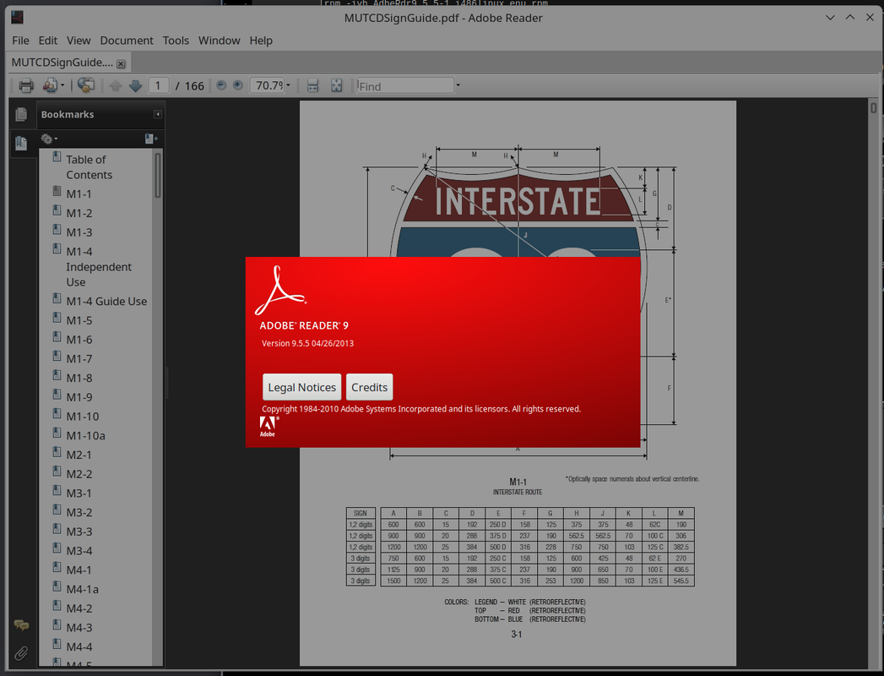This screenshot has width=884, height=676.
Task: Select the fit one full page icon
Action: pyautogui.click(x=337, y=86)
